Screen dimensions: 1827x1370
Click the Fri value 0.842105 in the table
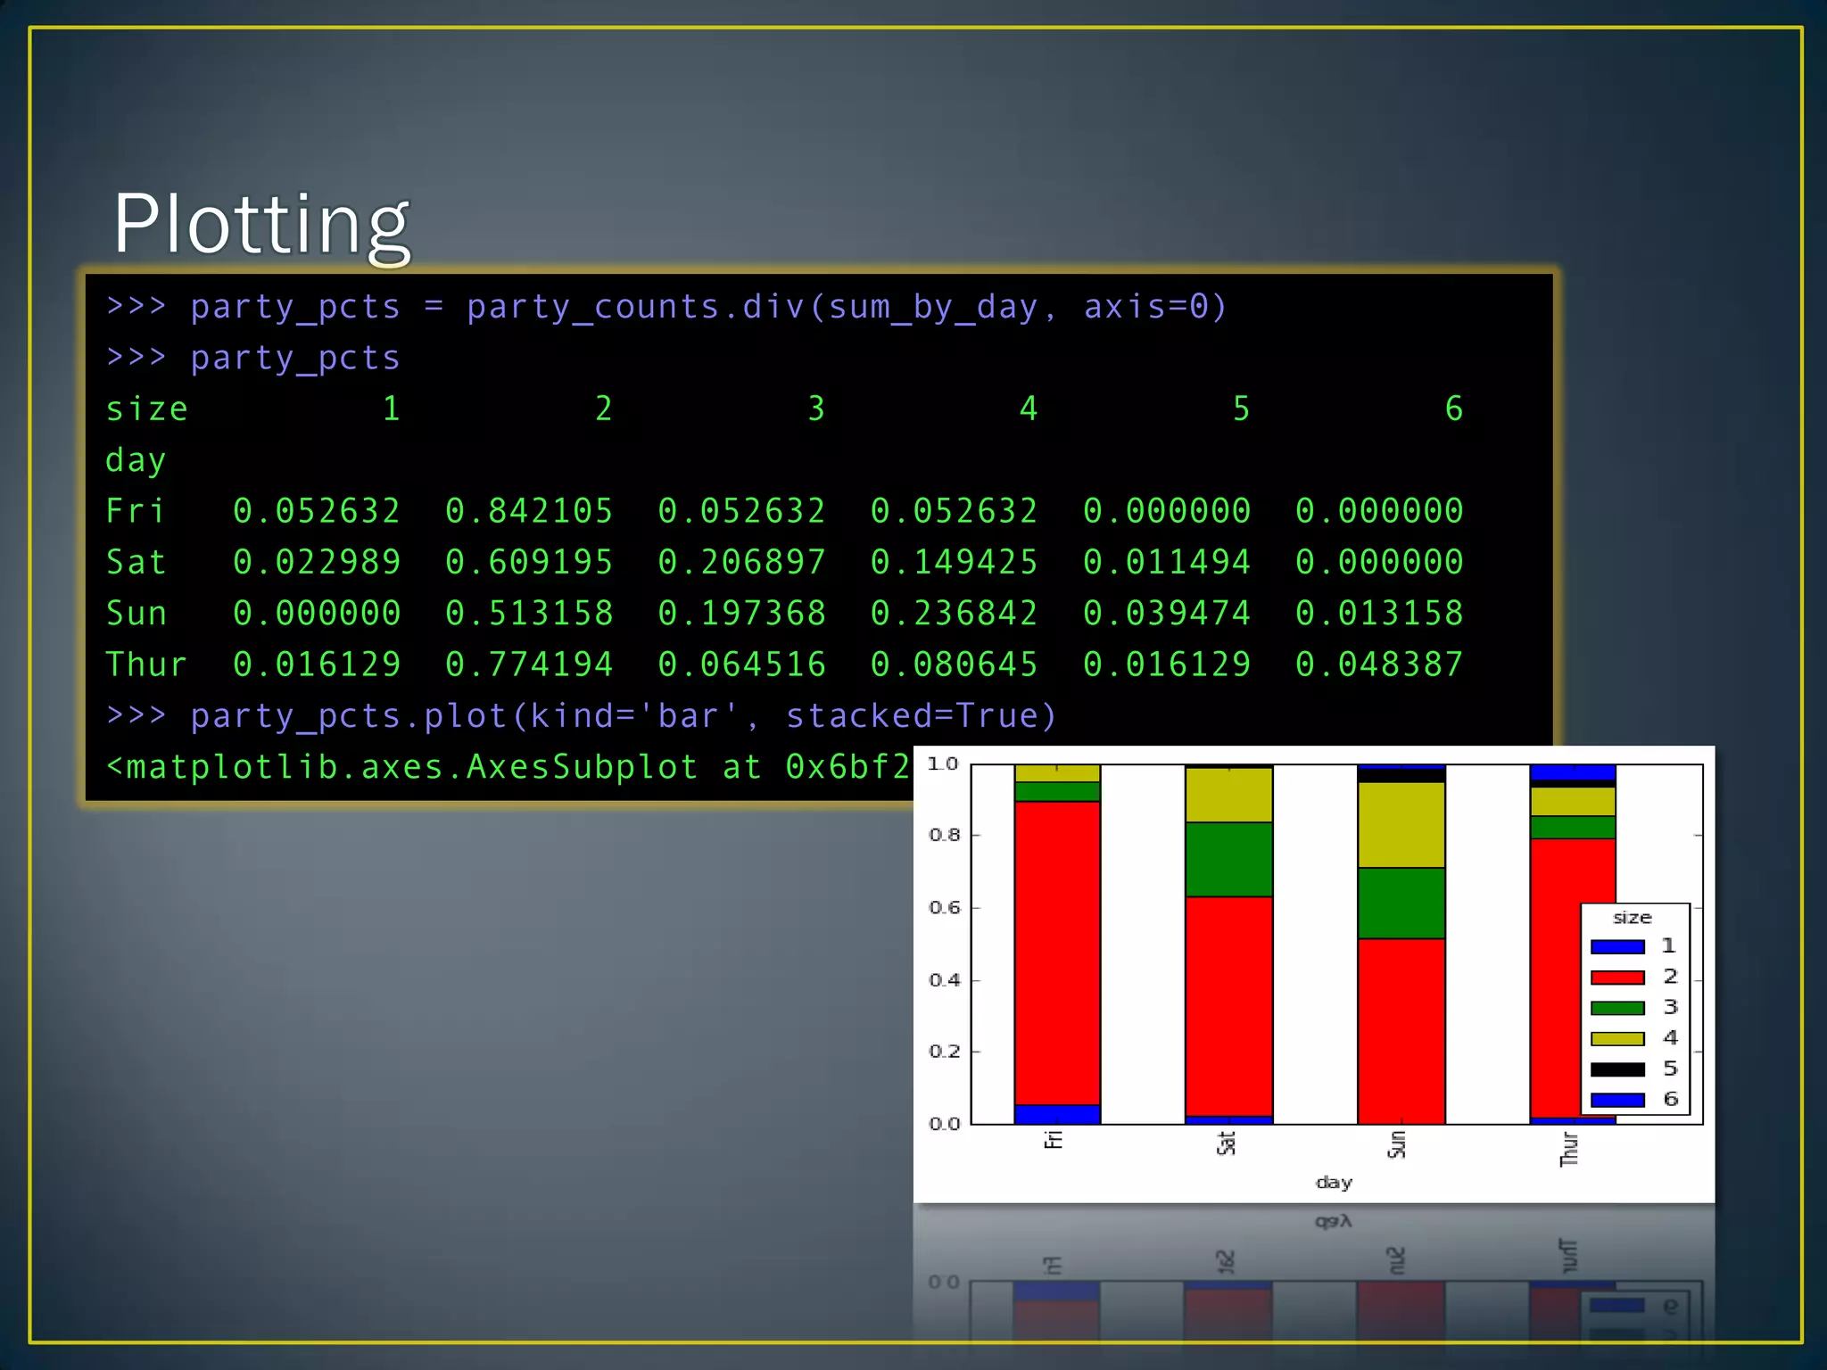point(529,511)
